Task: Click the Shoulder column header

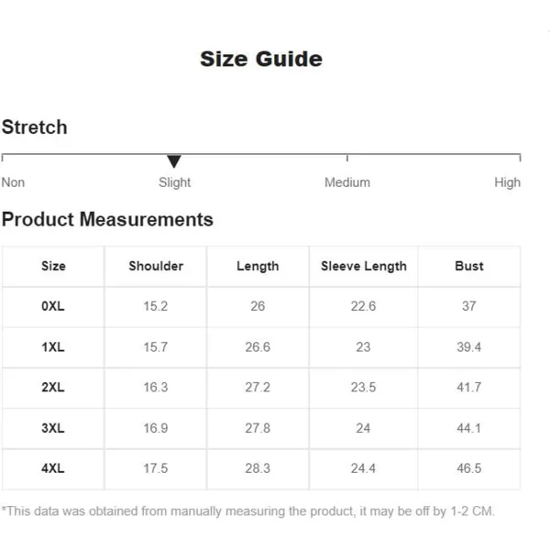Action: coord(156,266)
